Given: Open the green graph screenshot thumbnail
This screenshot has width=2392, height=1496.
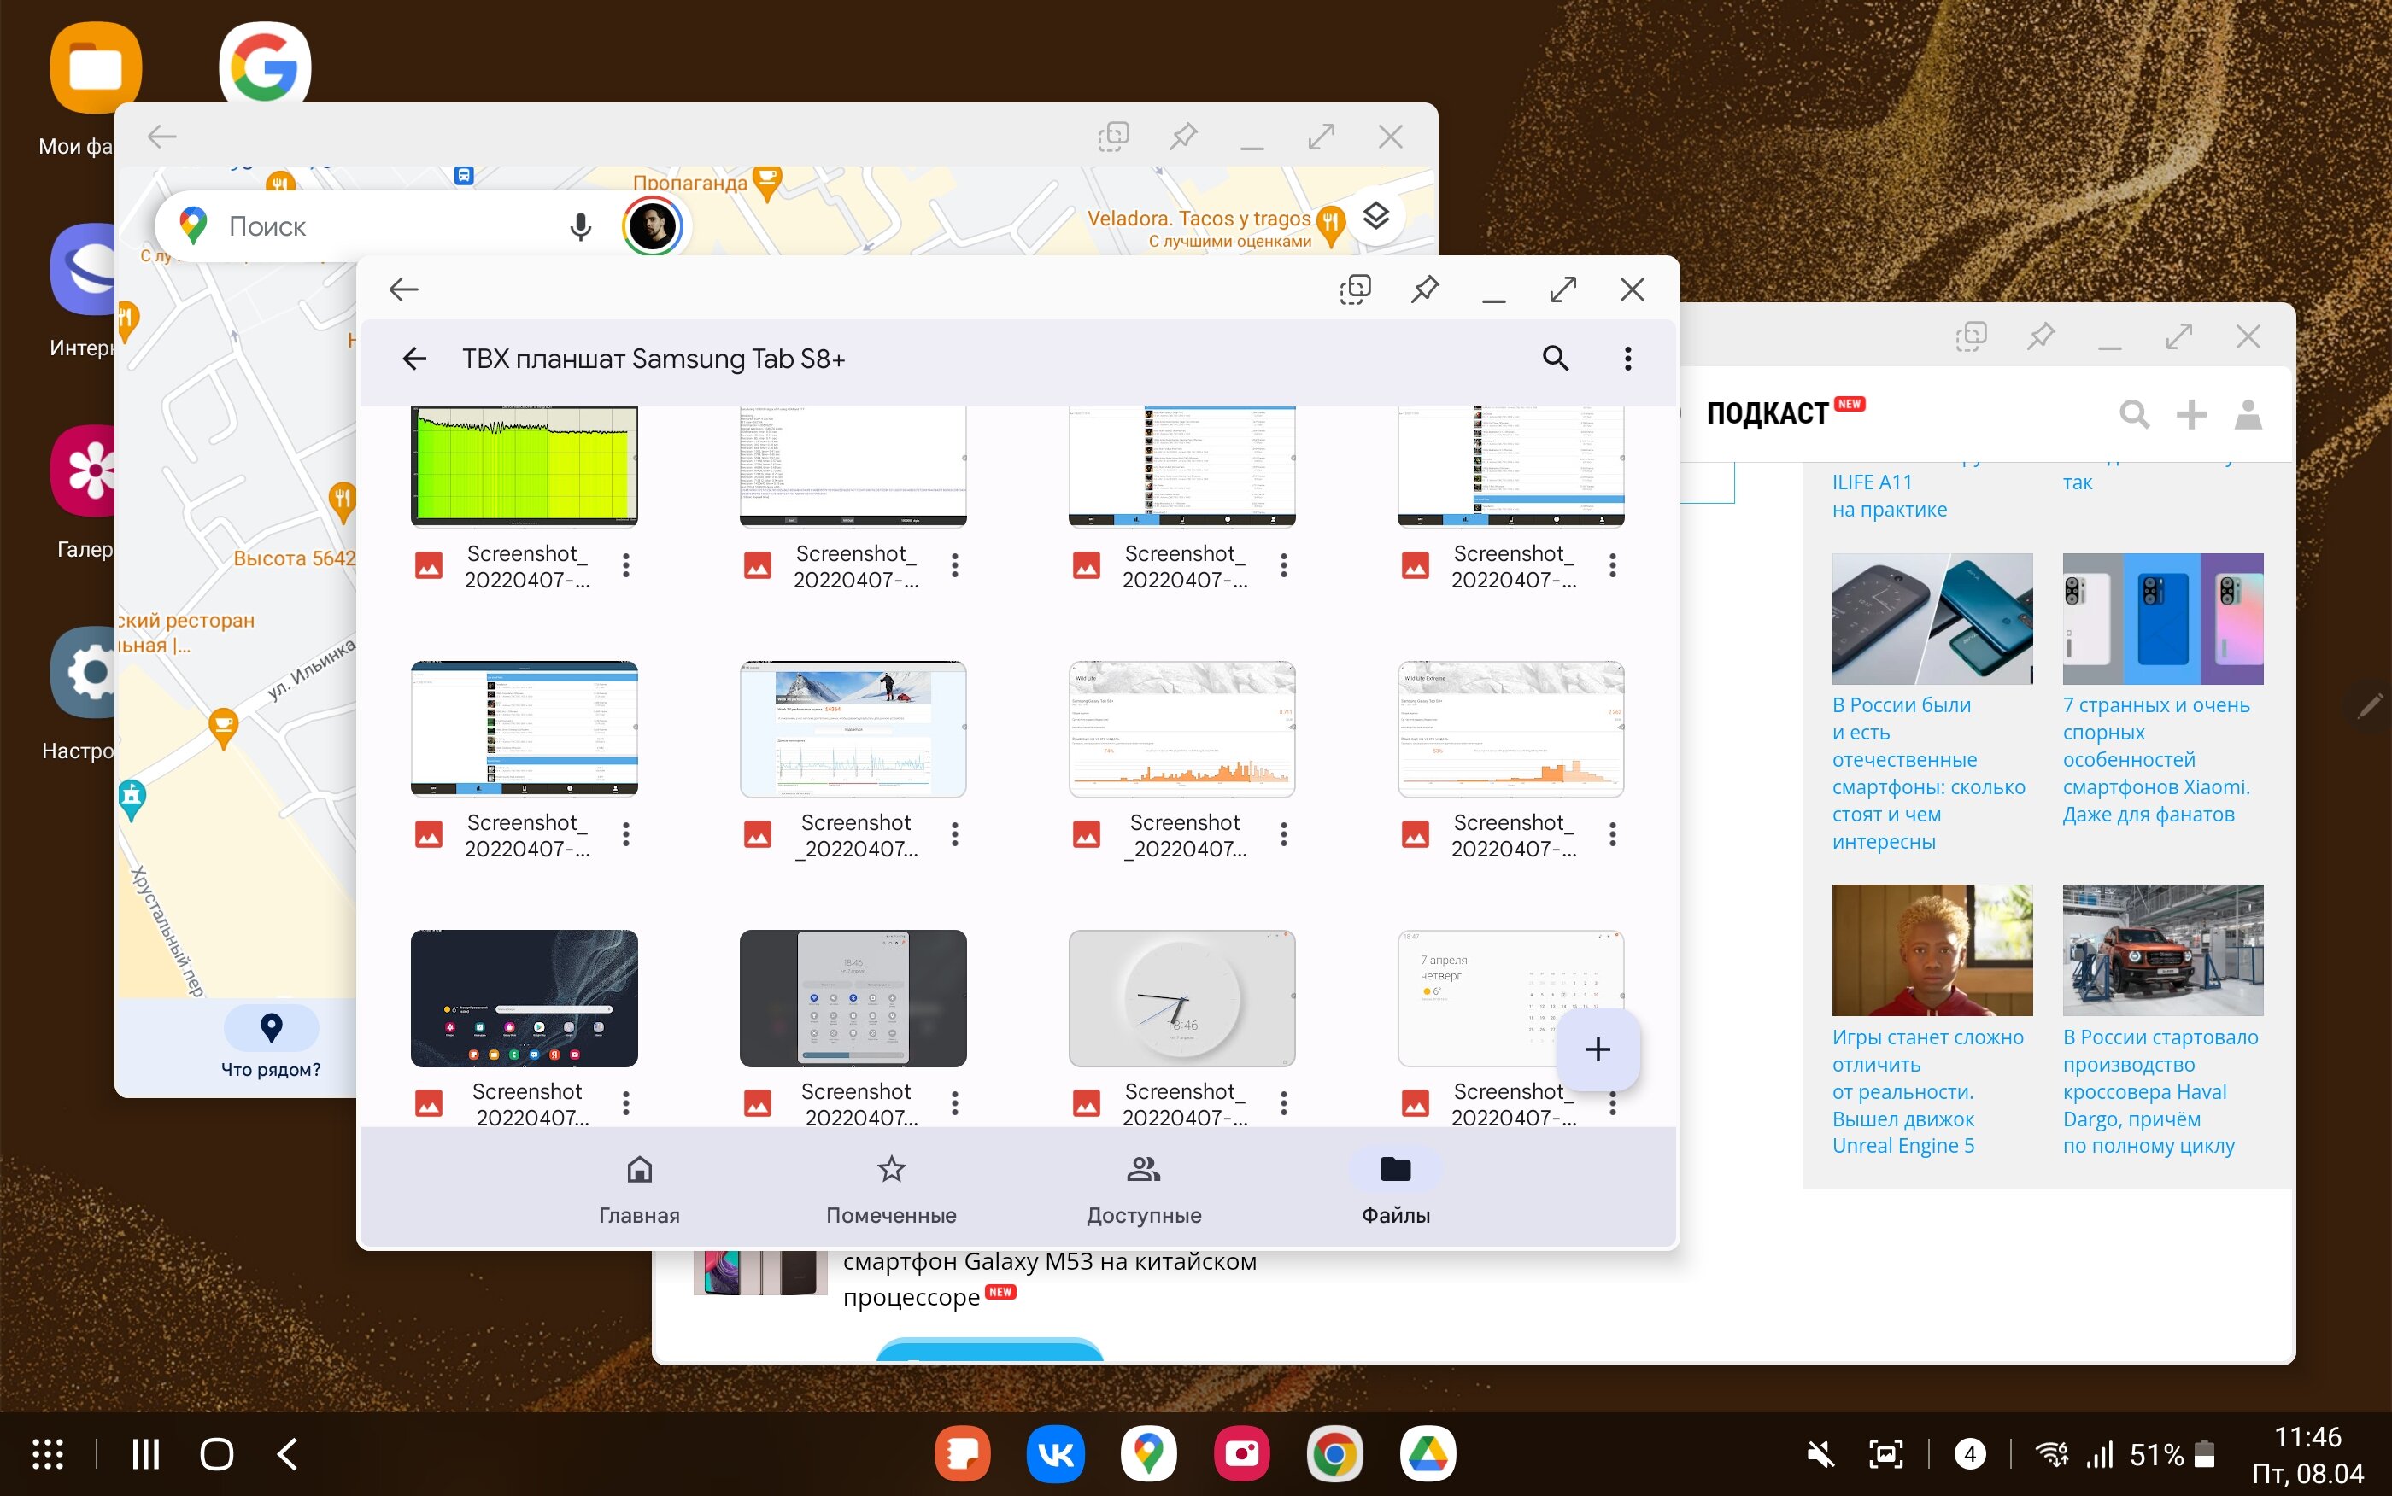Looking at the screenshot, I should [524, 466].
